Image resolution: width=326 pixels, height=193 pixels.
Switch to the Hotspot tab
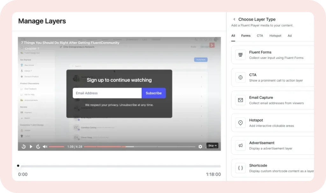(x=275, y=36)
